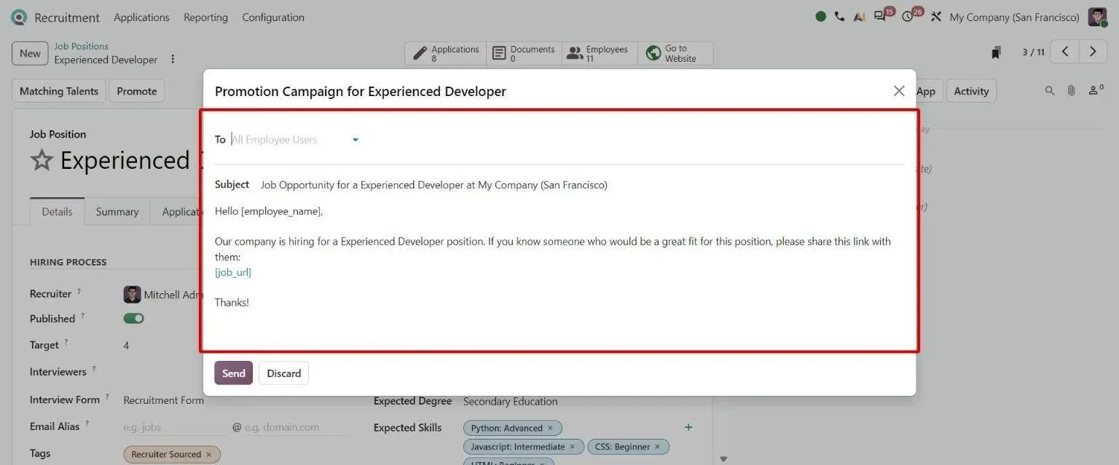
Task: Click the New button
Action: point(30,53)
